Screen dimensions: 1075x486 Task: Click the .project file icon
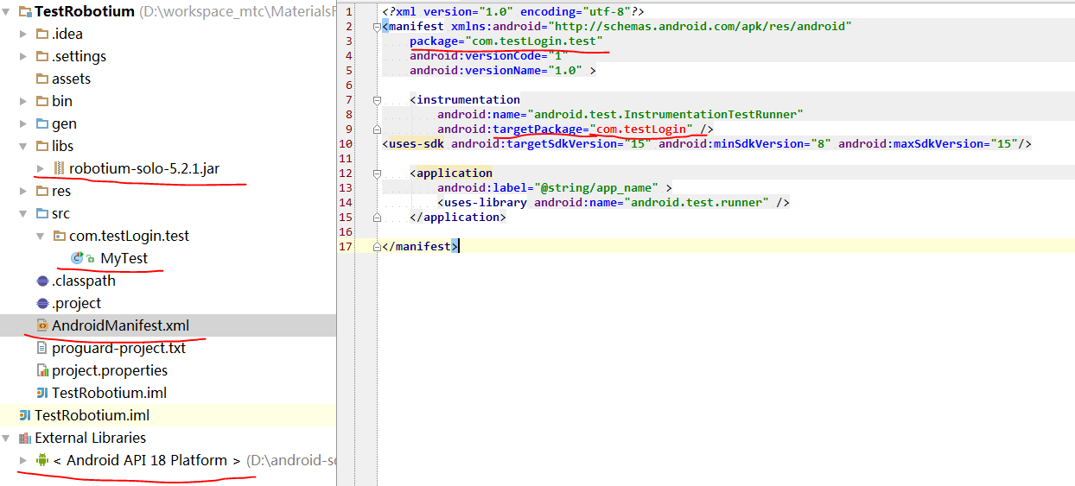[x=42, y=304]
